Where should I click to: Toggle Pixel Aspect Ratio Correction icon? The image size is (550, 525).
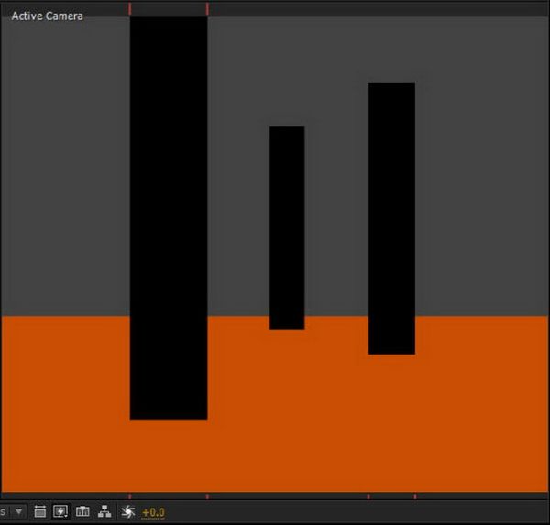point(40,511)
